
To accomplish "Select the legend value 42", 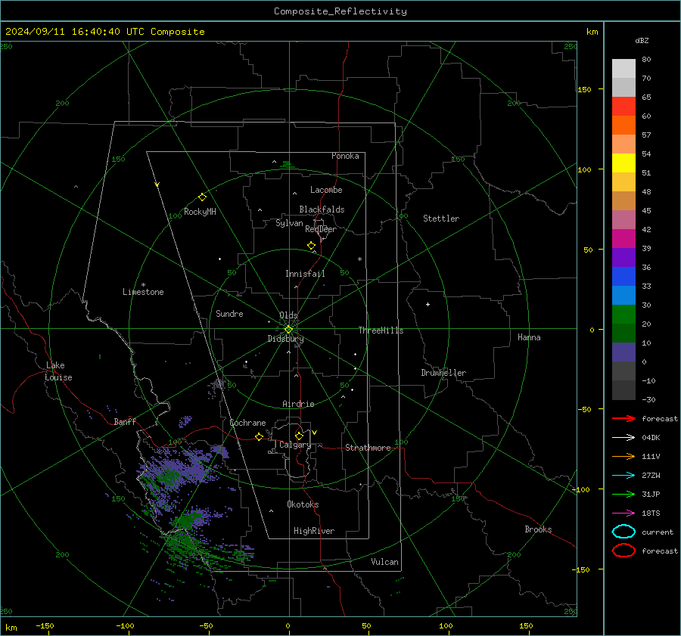I will pyautogui.click(x=646, y=230).
